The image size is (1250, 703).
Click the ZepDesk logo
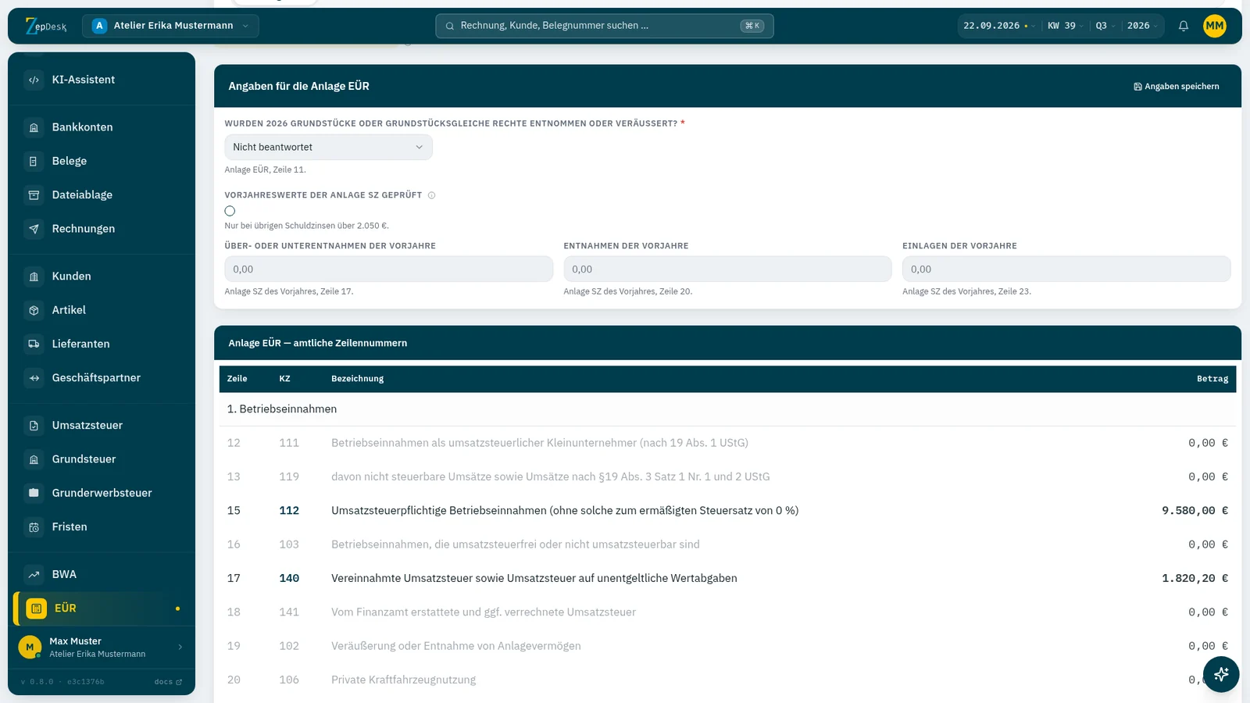[46, 26]
